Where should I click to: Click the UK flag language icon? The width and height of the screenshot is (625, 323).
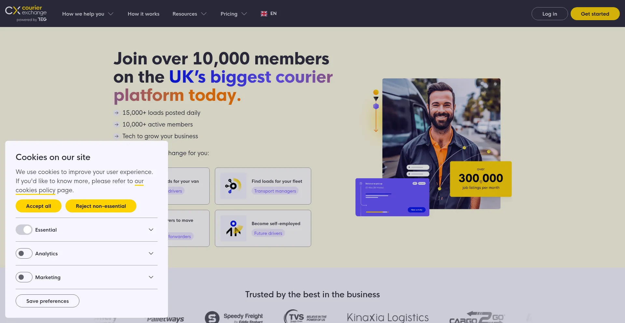264,14
